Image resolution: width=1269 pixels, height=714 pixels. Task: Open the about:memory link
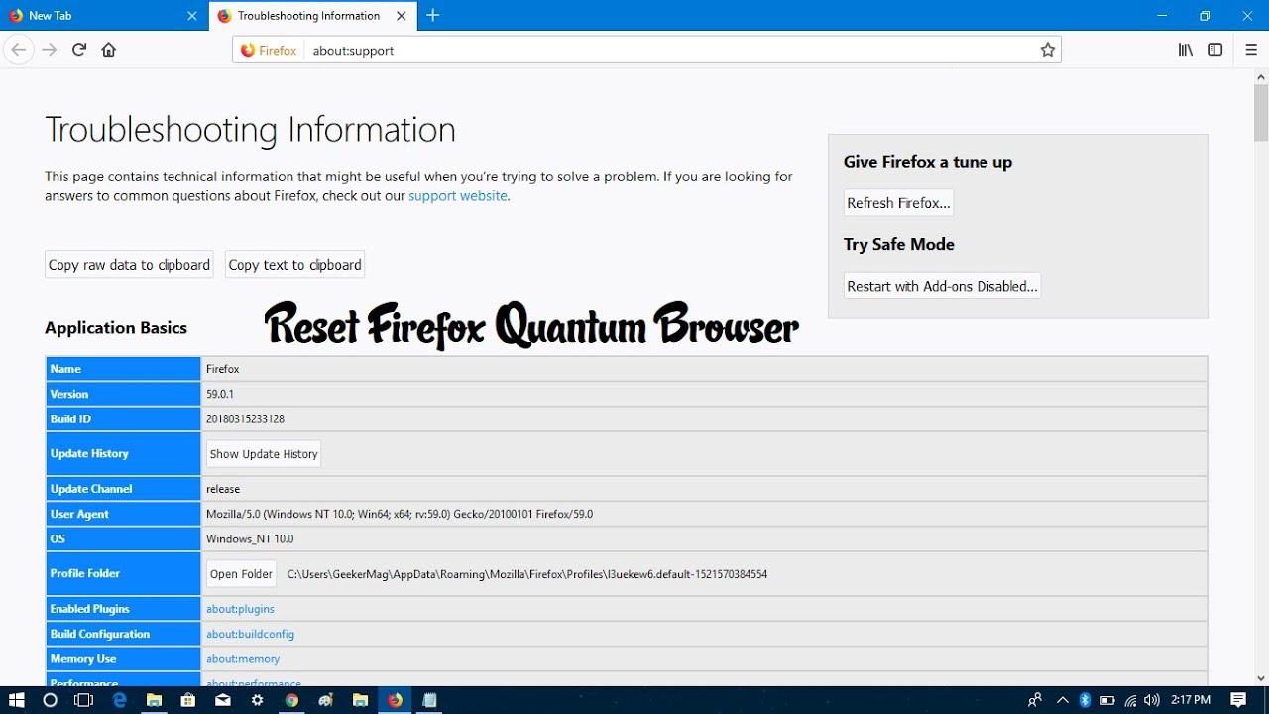click(x=243, y=659)
